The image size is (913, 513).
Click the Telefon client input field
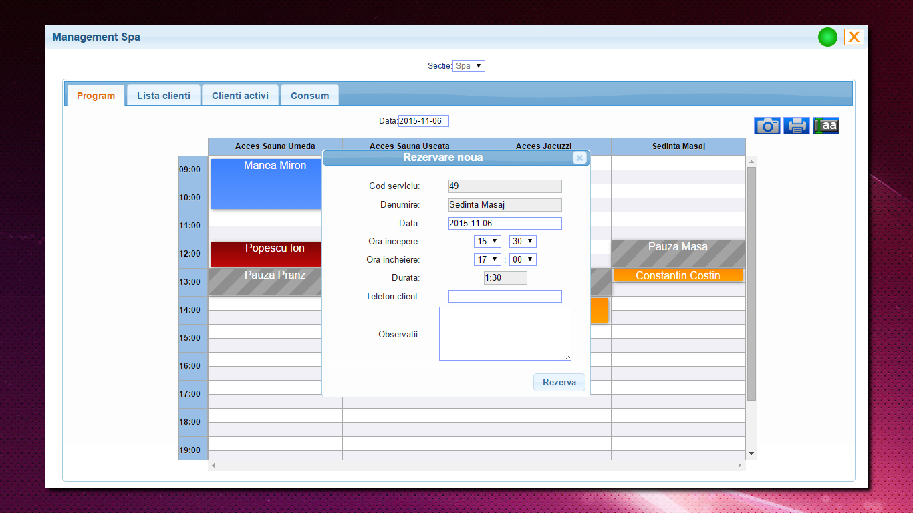[505, 296]
